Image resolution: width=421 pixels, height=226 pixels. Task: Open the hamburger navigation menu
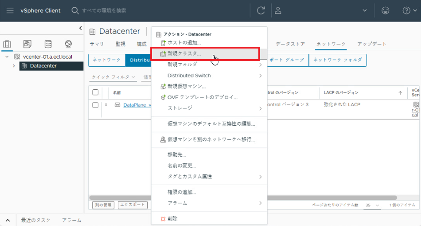click(x=10, y=11)
